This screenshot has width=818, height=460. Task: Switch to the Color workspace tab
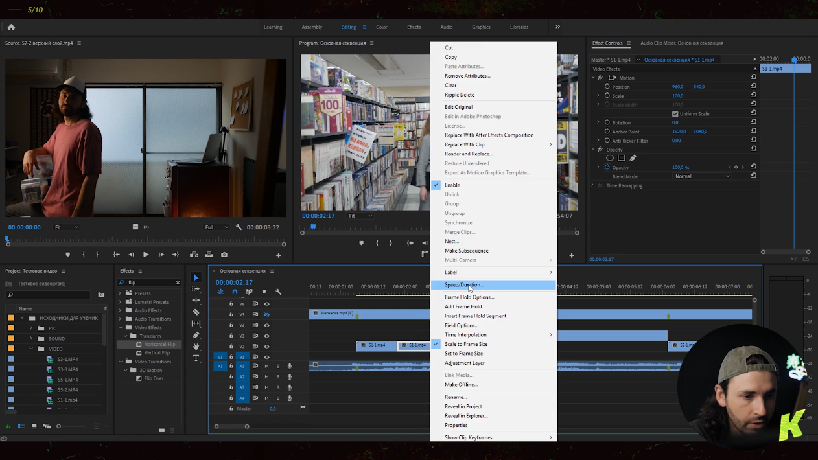(x=381, y=27)
